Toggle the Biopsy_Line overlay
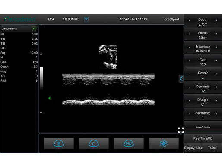Image resolution: width=222 pixels, height=167 pixels. coord(193,148)
